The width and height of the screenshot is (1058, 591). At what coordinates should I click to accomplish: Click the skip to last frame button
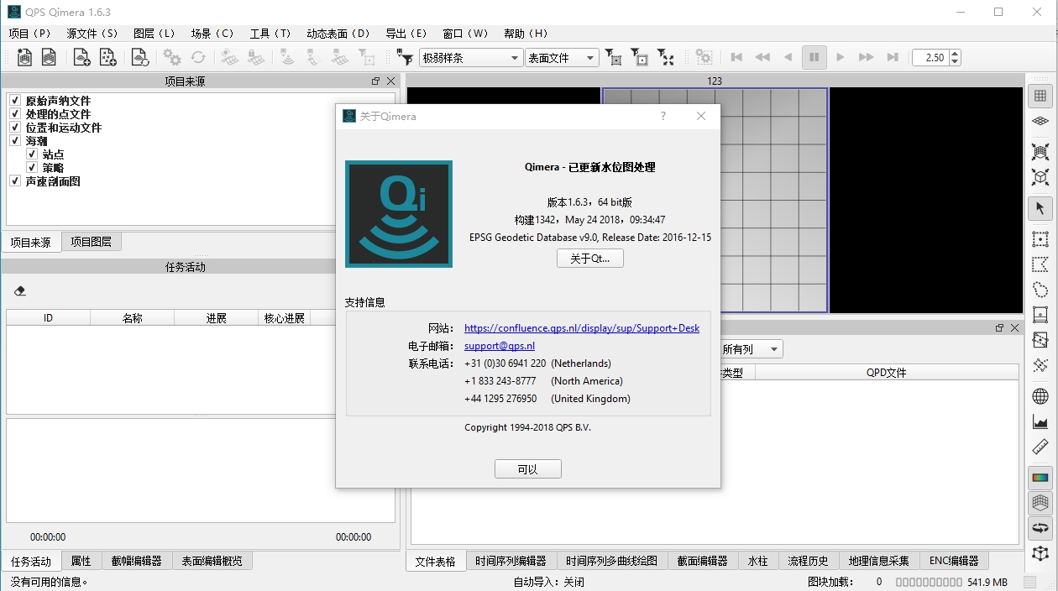(x=892, y=57)
